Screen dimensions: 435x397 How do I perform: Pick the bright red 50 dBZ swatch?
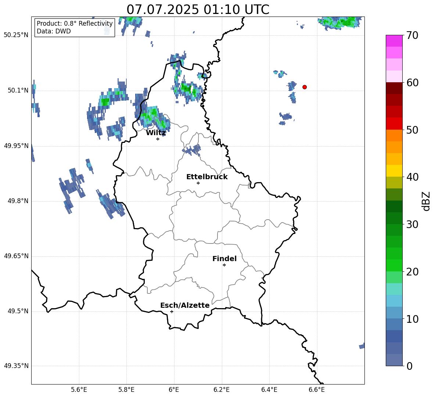click(x=394, y=124)
